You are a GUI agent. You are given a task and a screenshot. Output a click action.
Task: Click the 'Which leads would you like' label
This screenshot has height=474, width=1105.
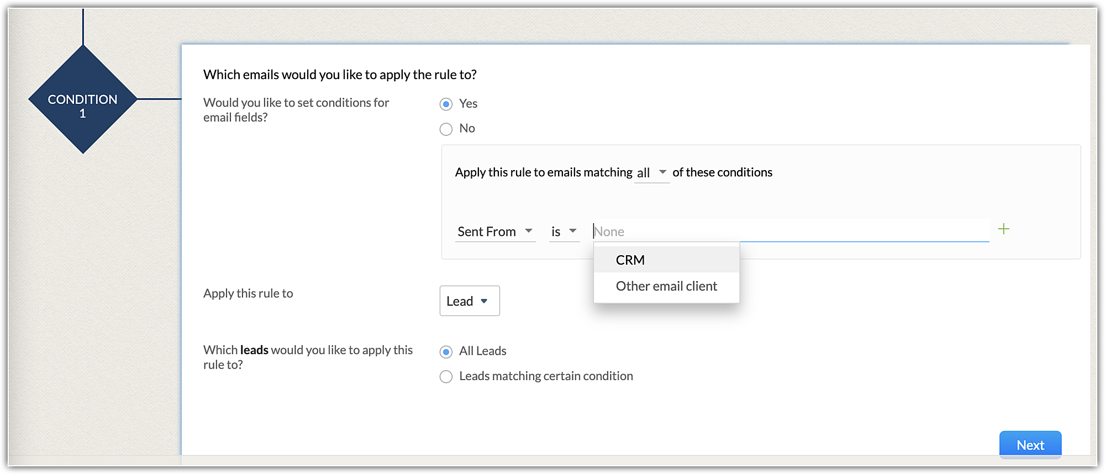click(x=308, y=357)
